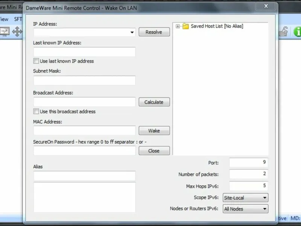Screen dimensions: 301x226
Task: Click the SecureOn Password field
Action: pyautogui.click(x=84, y=150)
